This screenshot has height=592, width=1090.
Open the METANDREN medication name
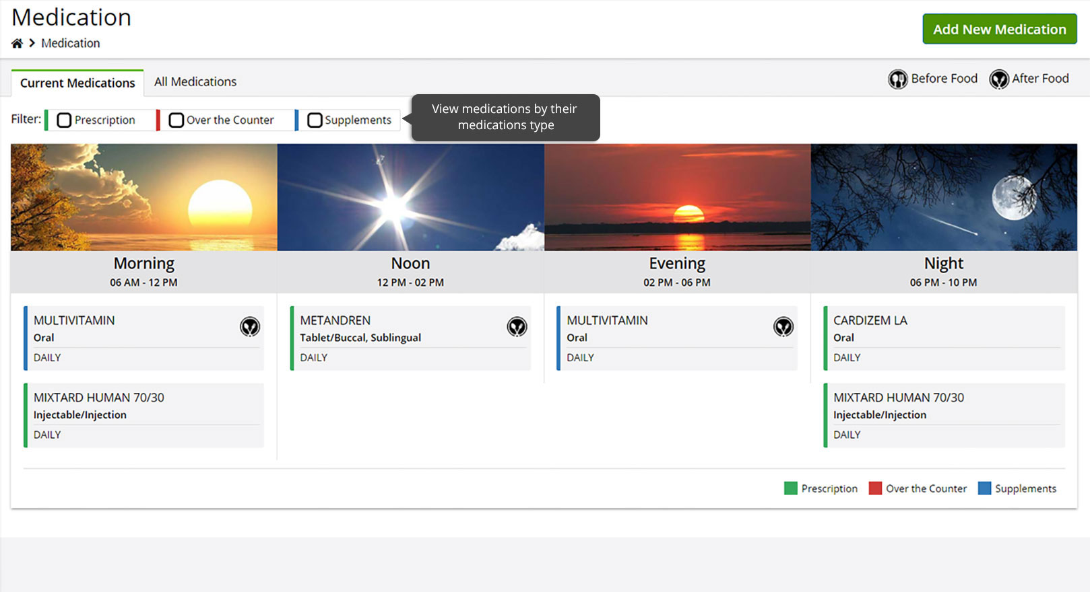335,321
